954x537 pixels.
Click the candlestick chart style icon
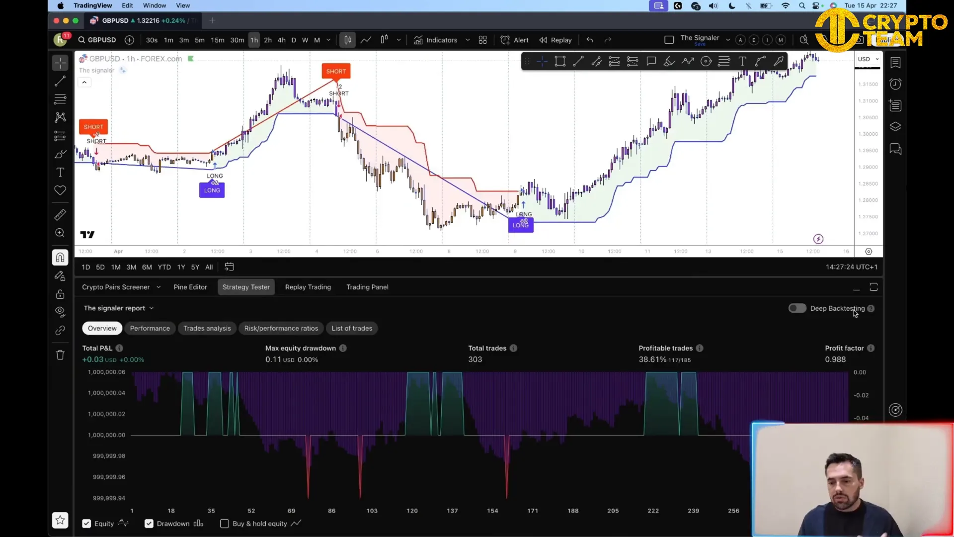click(348, 40)
